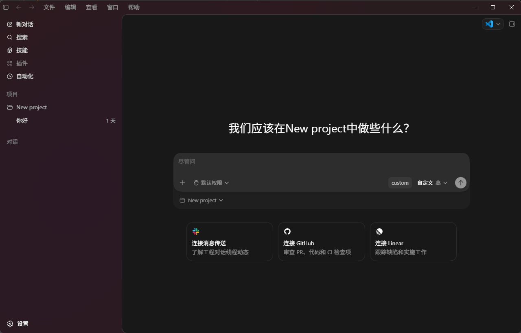Viewport: 521px width, 333px height.
Task: Click the 插件 grid icon
Action: tap(10, 63)
